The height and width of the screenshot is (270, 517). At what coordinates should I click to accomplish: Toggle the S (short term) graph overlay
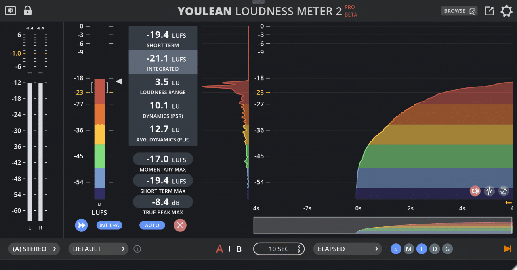[x=396, y=249]
